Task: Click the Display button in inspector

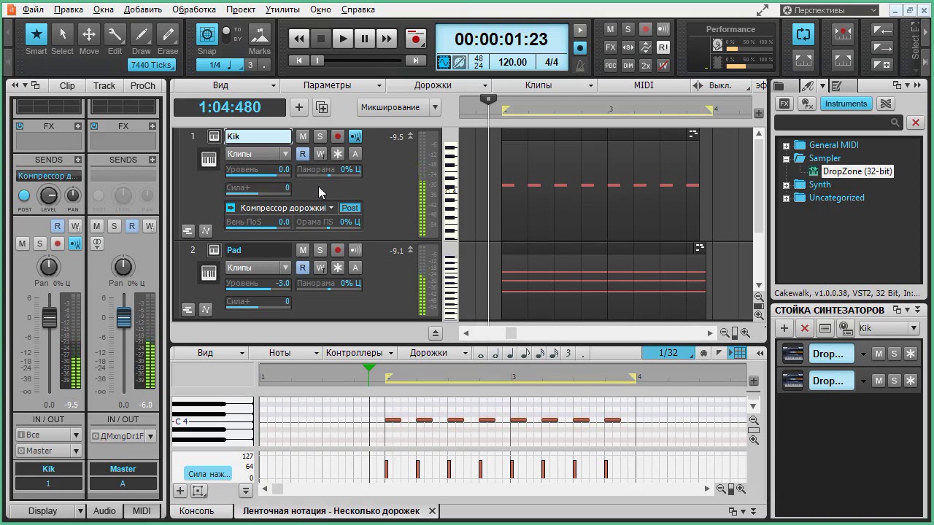Action: (42, 511)
